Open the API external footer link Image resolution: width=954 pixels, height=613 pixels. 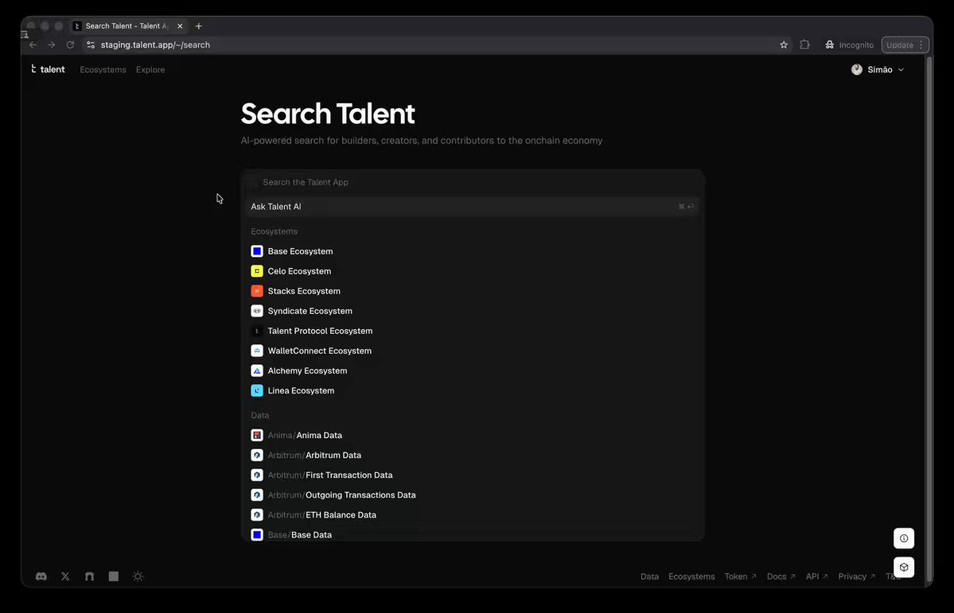(x=816, y=576)
